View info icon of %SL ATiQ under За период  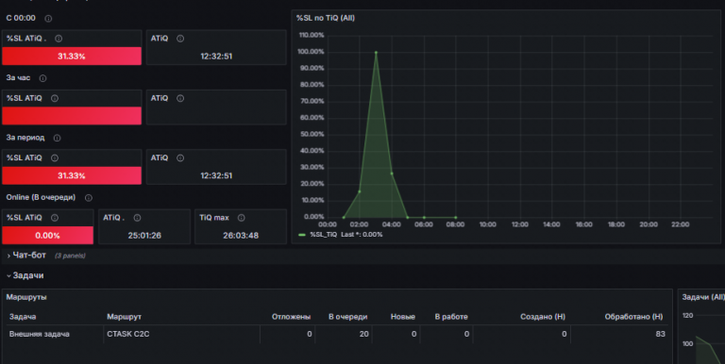coord(55,158)
